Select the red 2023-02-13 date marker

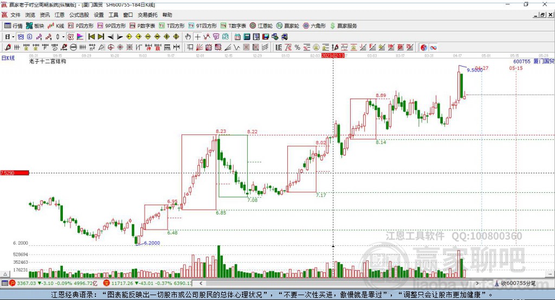(333, 56)
